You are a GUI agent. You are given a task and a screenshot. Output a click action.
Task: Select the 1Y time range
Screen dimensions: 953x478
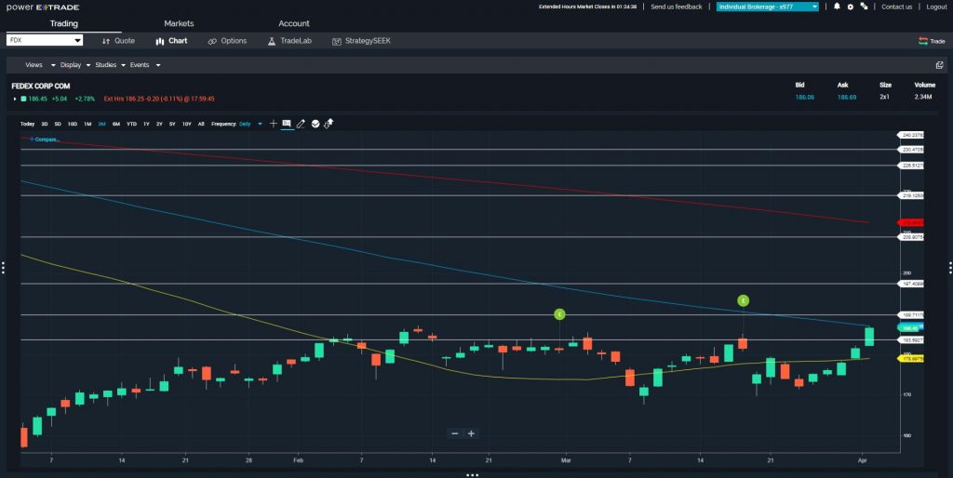click(x=146, y=124)
